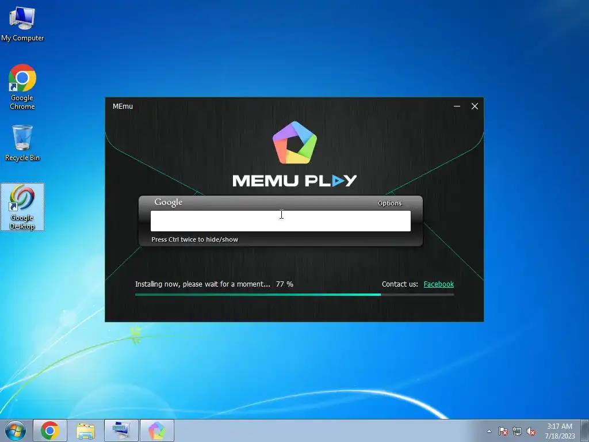Show hidden system tray icons

tap(489, 431)
